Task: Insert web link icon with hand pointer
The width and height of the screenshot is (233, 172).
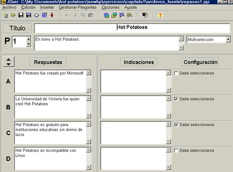Action: [x=122, y=15]
